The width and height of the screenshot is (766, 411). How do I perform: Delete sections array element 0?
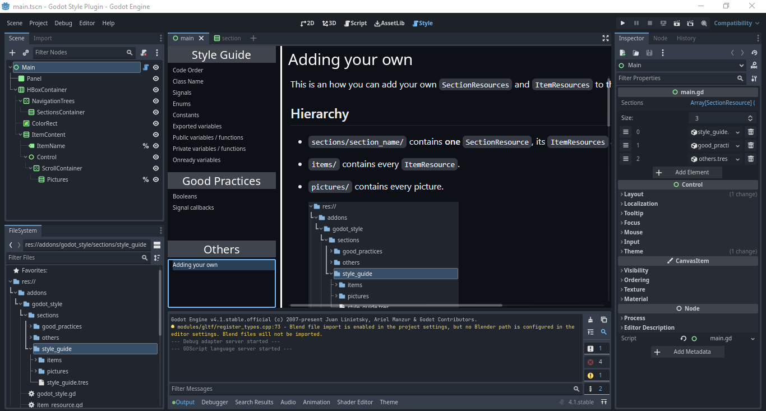coord(751,132)
